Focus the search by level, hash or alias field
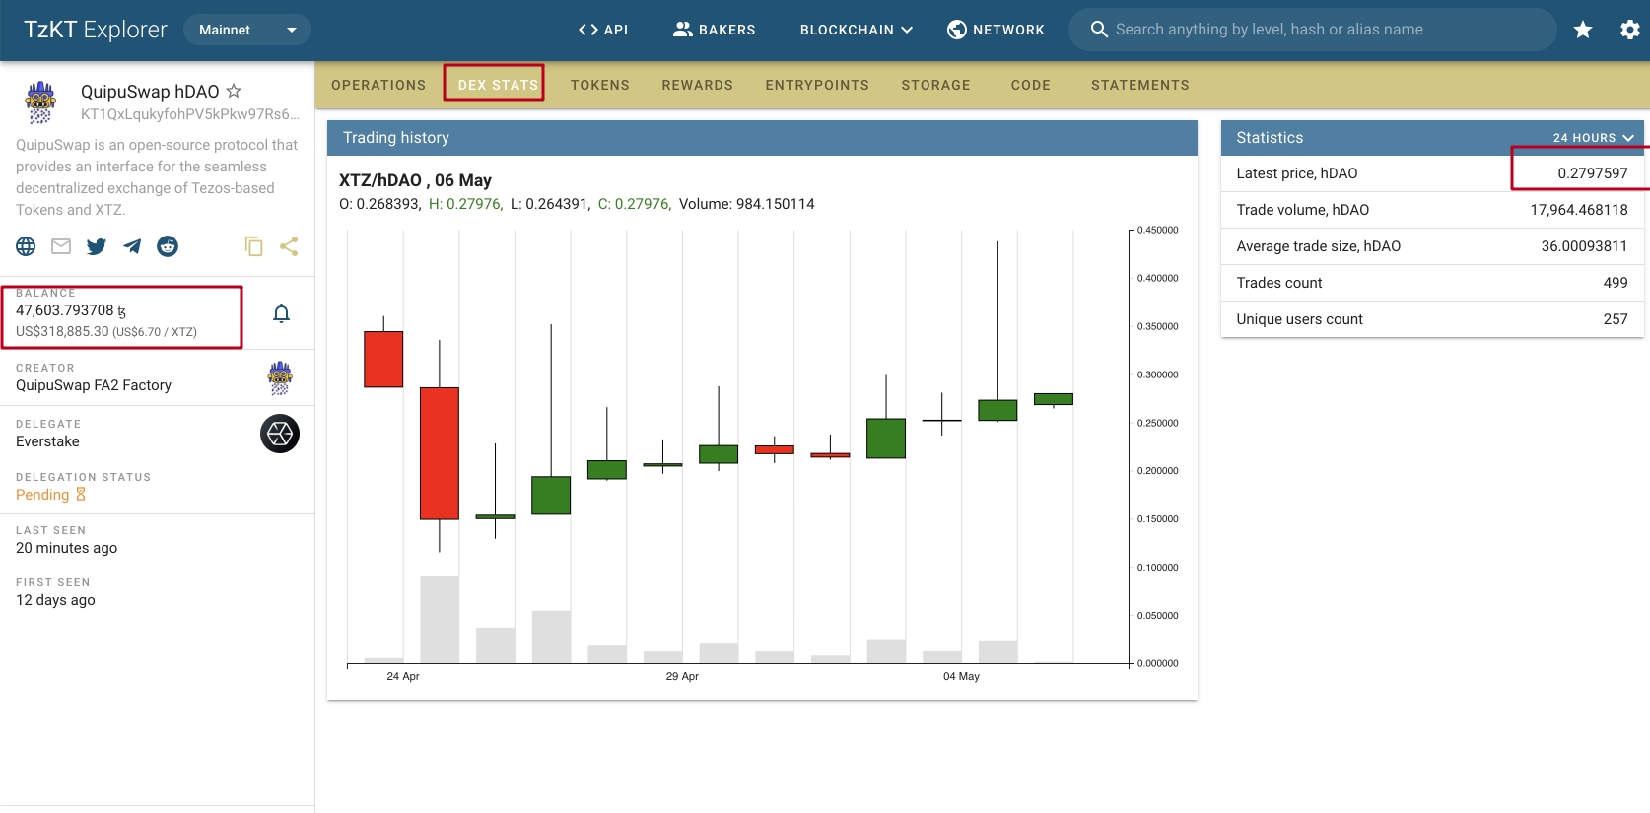Viewport: 1650px width, 813px height. pyautogui.click(x=1313, y=30)
